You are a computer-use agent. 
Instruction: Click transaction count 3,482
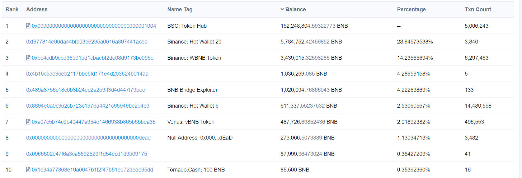(x=471, y=138)
